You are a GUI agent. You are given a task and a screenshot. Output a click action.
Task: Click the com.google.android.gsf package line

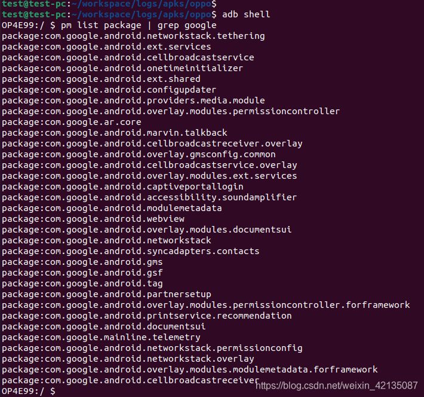click(x=82, y=273)
